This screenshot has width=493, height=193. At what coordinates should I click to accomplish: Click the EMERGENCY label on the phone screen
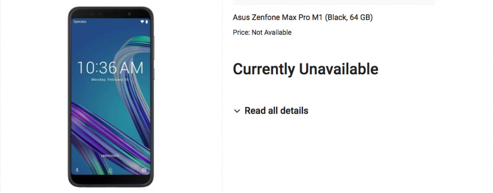[x=110, y=155]
